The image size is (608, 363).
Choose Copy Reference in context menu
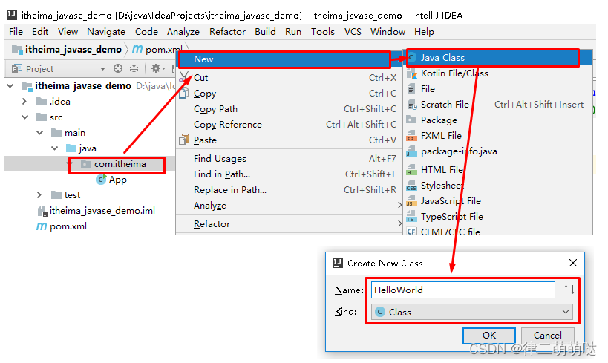[x=290, y=125]
